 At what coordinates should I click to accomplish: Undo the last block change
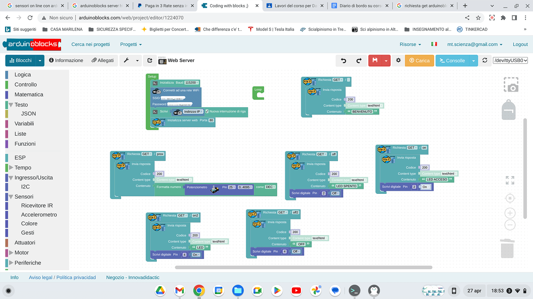click(x=343, y=60)
